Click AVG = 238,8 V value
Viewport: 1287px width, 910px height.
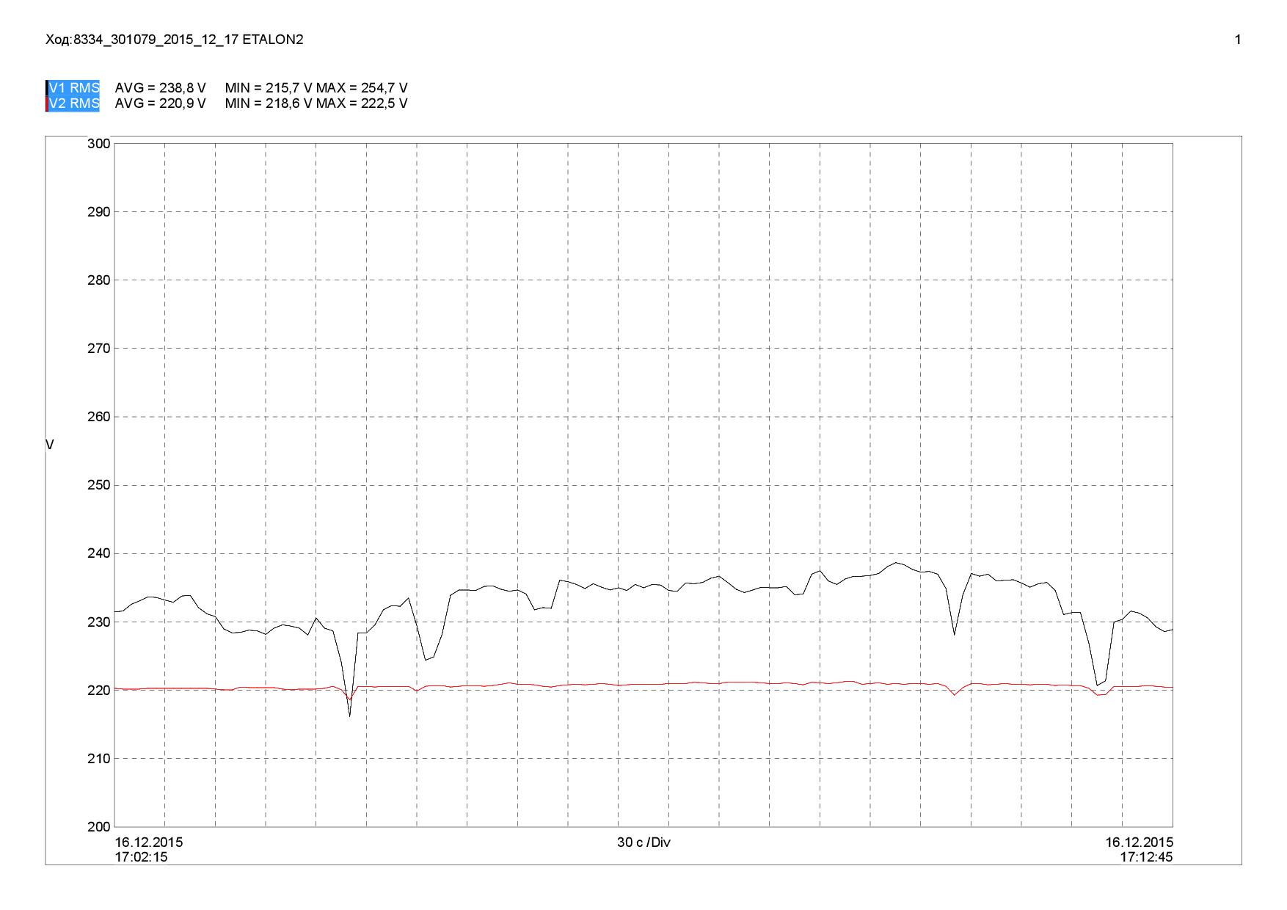tap(161, 88)
